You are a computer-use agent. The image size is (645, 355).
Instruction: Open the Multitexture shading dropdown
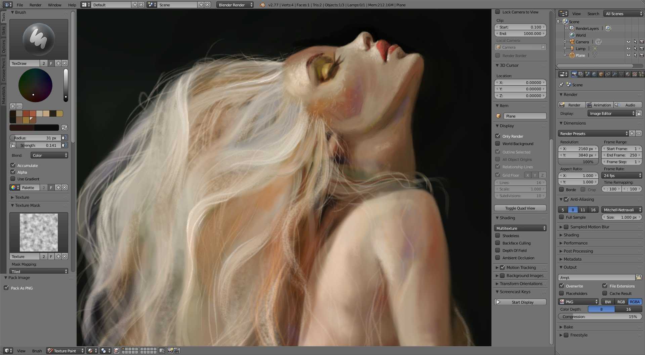[520, 228]
